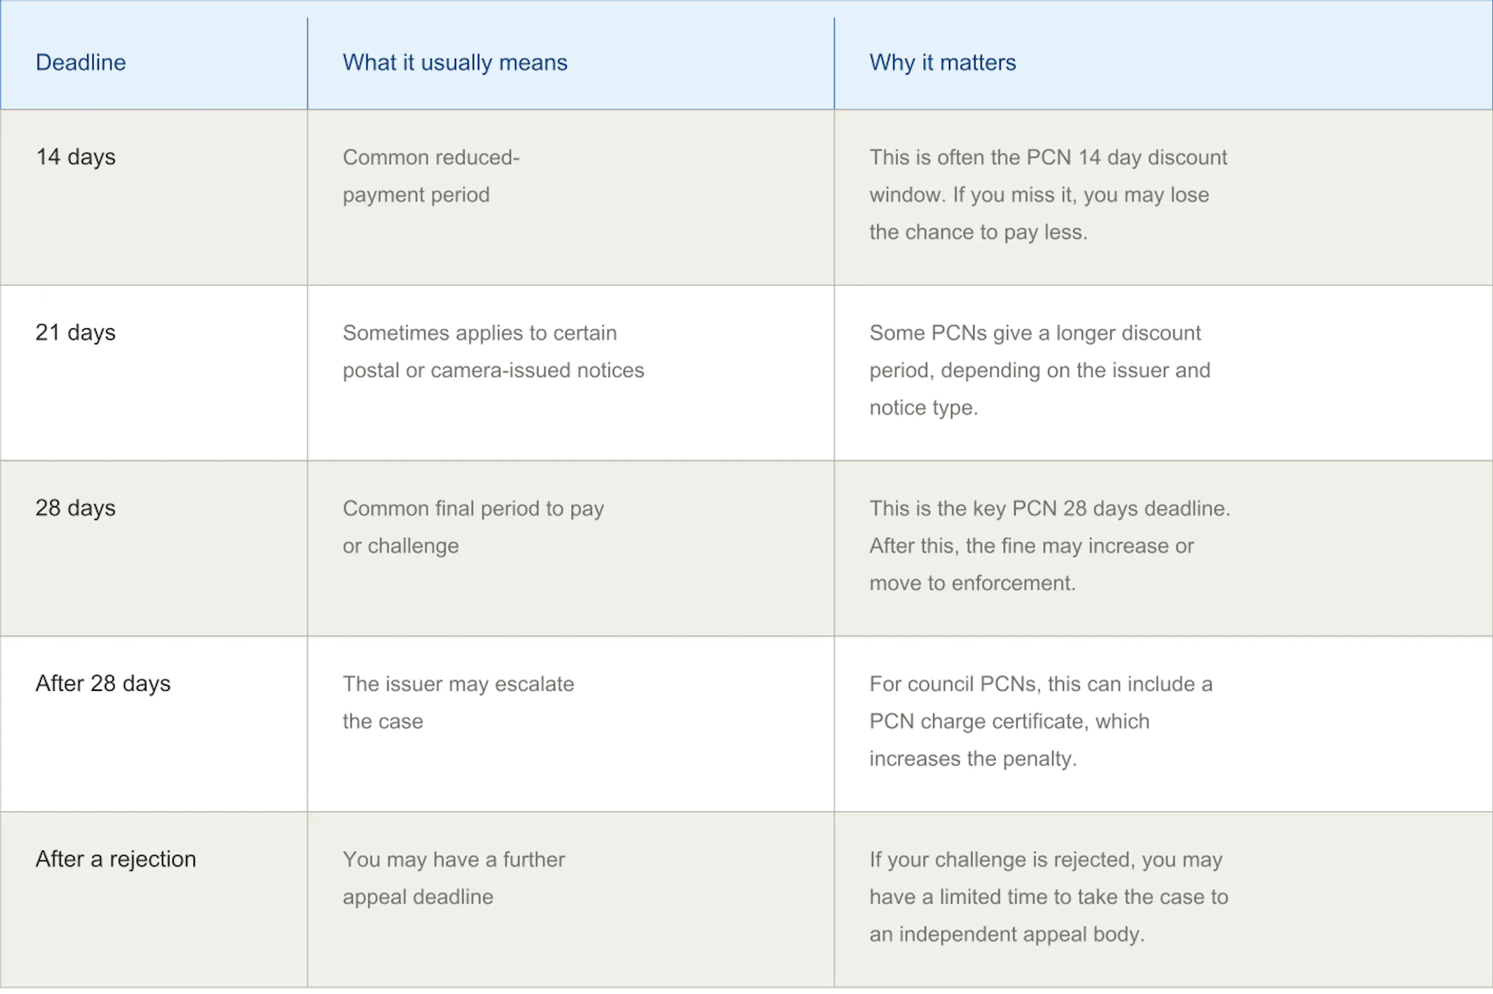
Task: Click the Deadline column header
Action: coord(80,62)
